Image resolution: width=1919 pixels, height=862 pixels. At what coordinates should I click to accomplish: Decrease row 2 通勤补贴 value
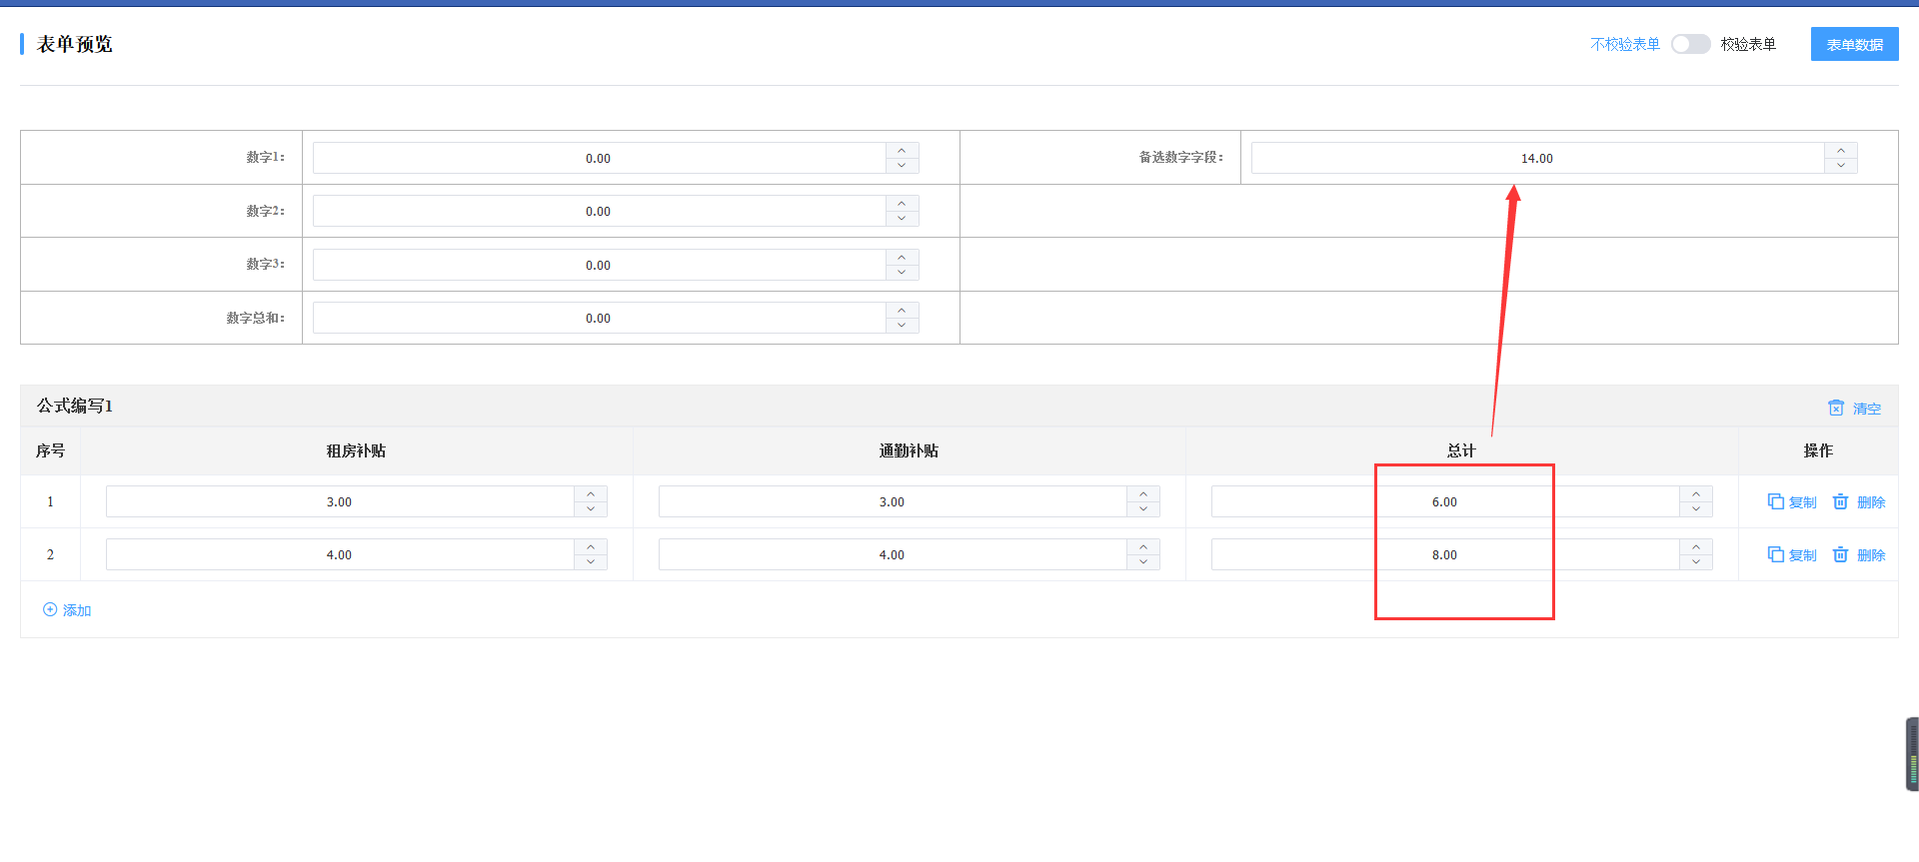(1143, 562)
